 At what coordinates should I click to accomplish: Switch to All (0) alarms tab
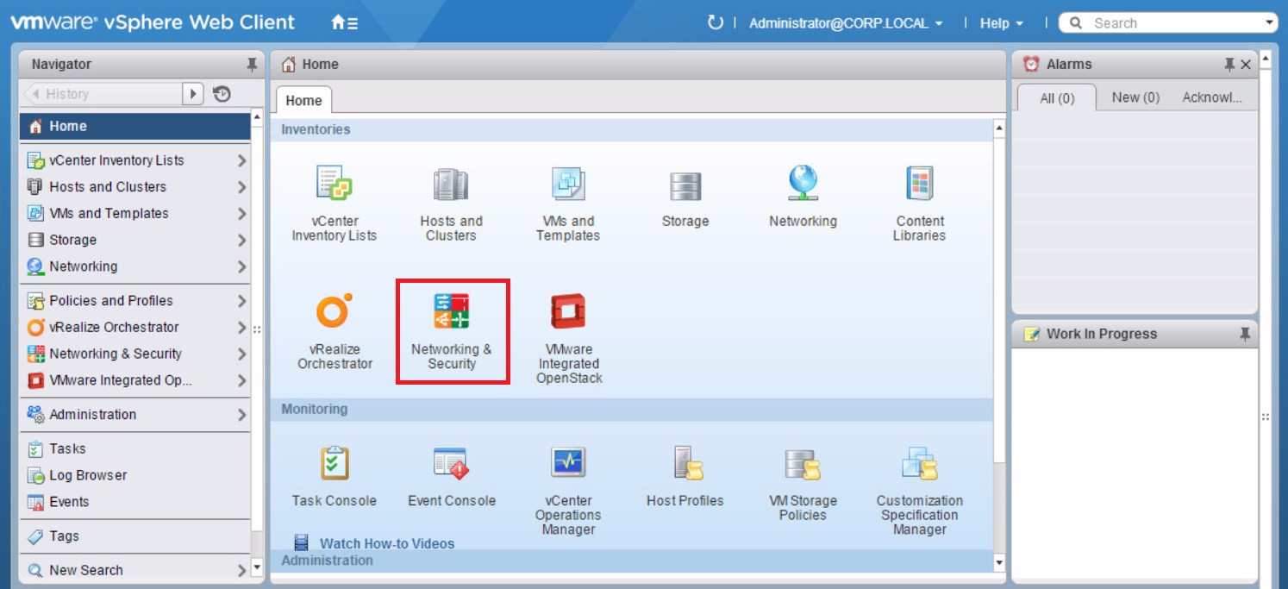(x=1057, y=98)
